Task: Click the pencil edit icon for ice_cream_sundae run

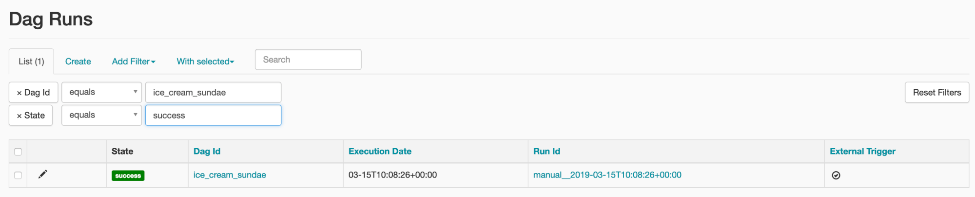Action: pos(43,174)
